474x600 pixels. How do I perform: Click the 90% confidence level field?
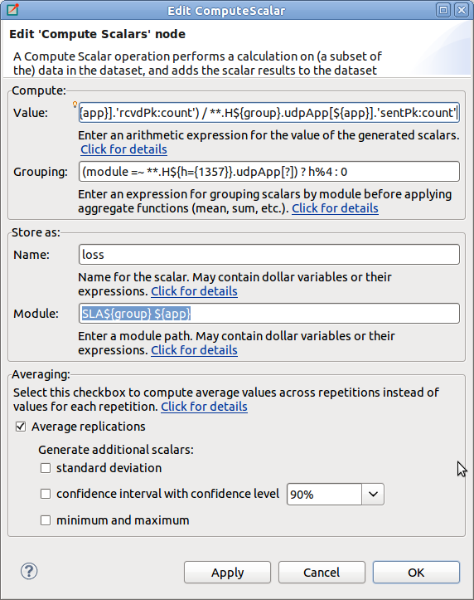324,495
